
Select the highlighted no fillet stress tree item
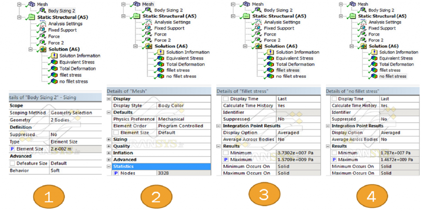pos(393,76)
